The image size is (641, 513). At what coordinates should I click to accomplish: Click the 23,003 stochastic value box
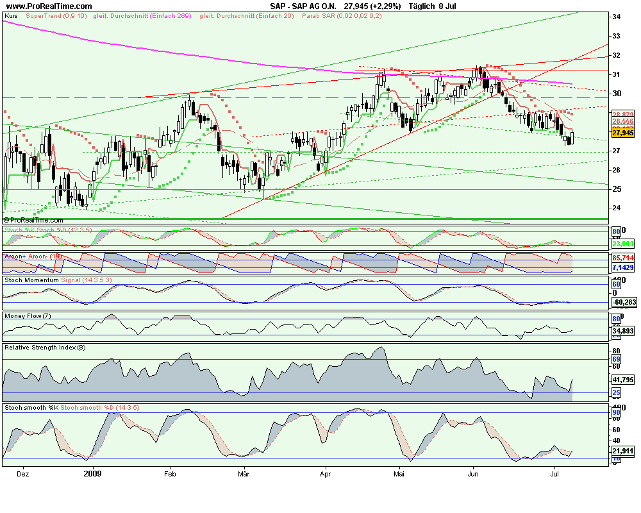(623, 244)
